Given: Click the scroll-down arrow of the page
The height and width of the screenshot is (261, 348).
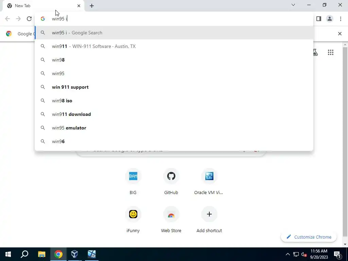Looking at the screenshot, I should coord(345,244).
